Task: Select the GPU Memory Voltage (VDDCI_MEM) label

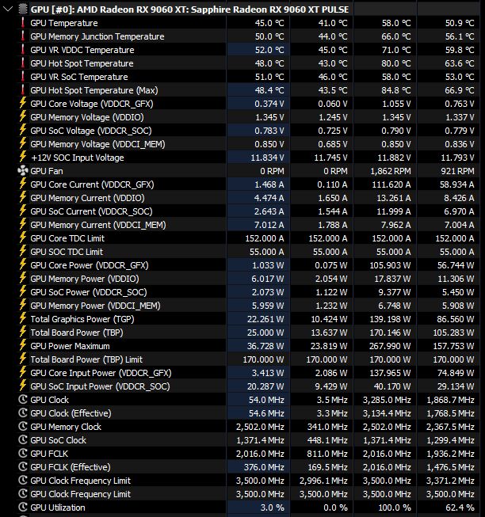Action: click(x=97, y=144)
